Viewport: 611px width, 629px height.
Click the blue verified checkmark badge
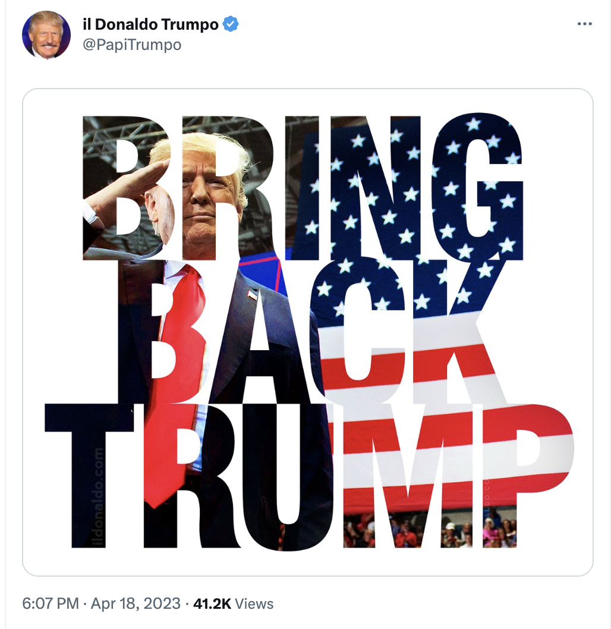point(231,24)
